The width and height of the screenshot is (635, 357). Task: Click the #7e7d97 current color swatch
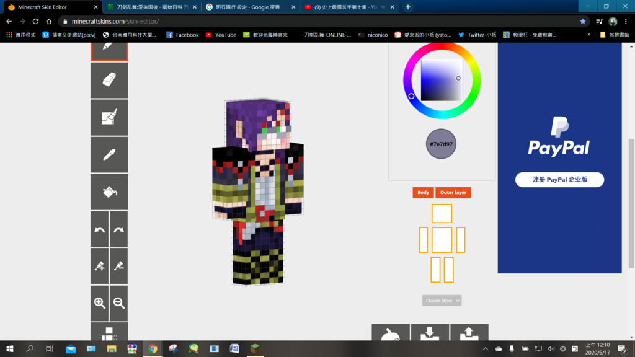tap(441, 144)
